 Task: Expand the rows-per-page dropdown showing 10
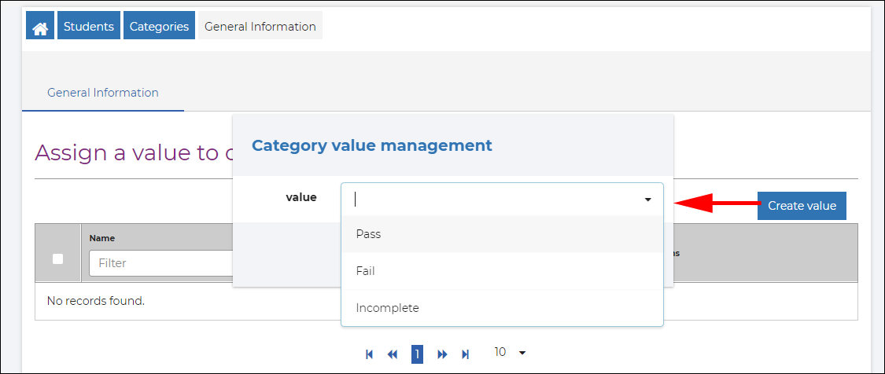510,353
